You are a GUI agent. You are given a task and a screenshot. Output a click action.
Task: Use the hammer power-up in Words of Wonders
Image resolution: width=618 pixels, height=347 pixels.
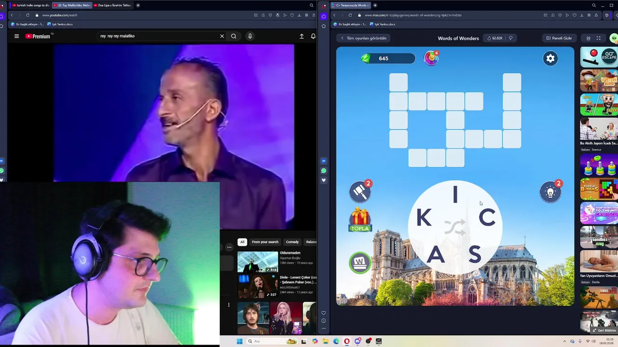360,192
